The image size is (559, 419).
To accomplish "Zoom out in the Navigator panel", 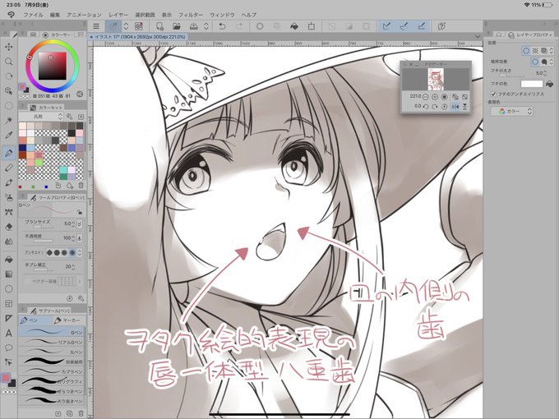I will tap(425, 97).
